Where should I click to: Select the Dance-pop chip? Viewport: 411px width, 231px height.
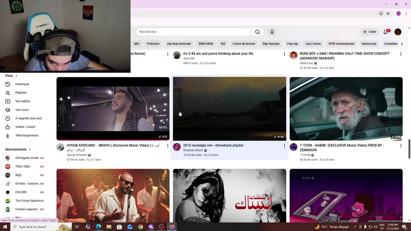point(369,44)
